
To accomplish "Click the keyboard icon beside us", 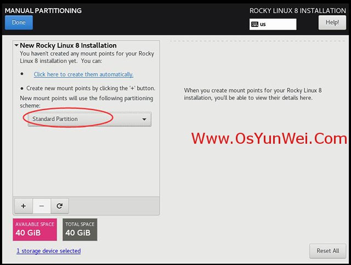I will click(x=254, y=24).
